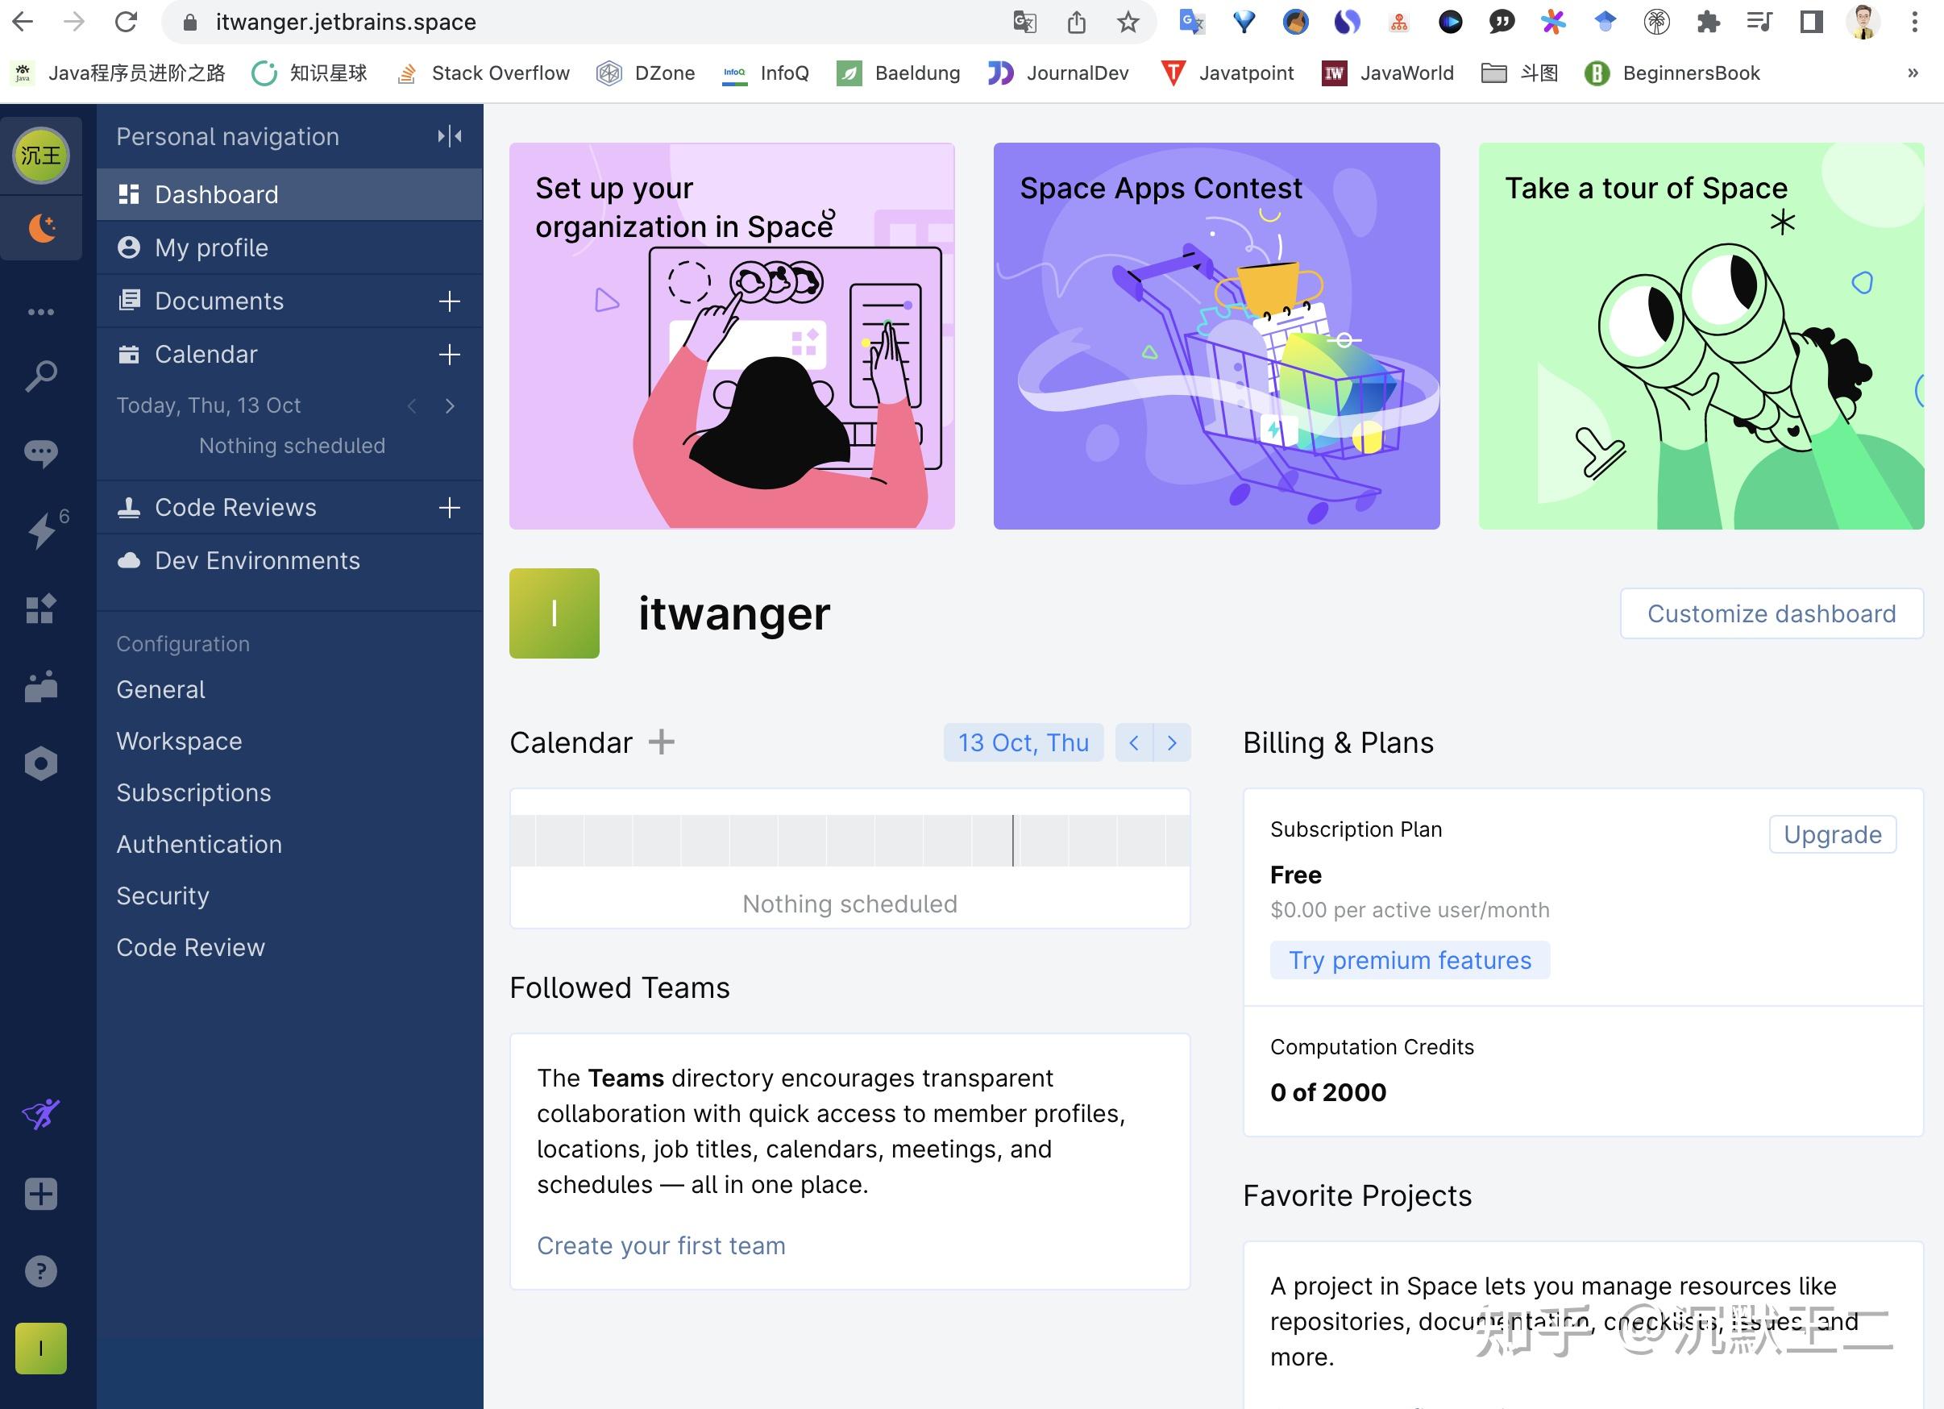
Task: Expand Calendar section with plus button
Action: click(x=451, y=353)
